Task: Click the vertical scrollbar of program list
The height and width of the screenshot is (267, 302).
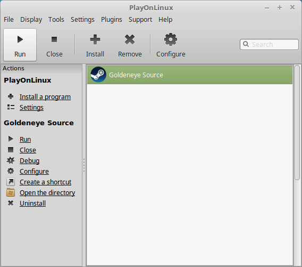Action: click(x=297, y=123)
